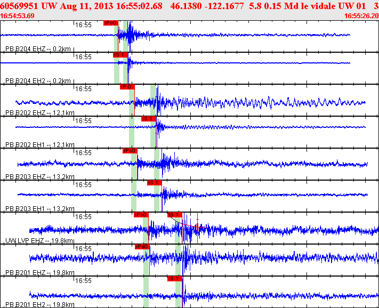This screenshot has width=379, height=308.
Task: Click the 16:55 time label on B201 EH2
Action: click(x=83, y=281)
